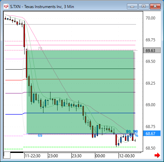Click the 23:00 time axis label
Image resolution: width=164 pixels, height=162 pixels.
53,156
